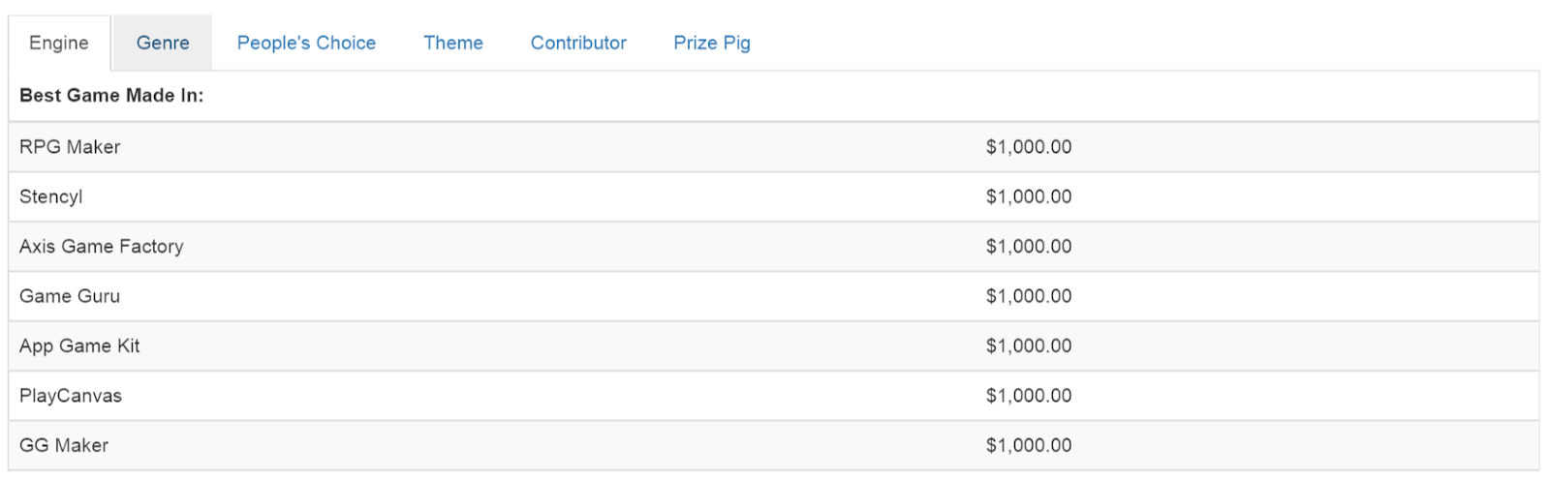
Task: Click the 'Best Game Made In:' header
Action: (111, 96)
